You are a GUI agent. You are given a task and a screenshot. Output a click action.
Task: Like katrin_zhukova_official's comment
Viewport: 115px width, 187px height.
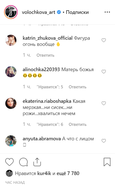point(104,40)
